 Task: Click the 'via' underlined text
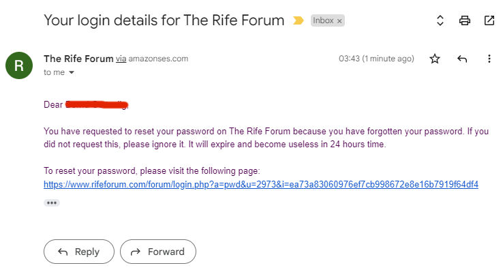coord(121,59)
